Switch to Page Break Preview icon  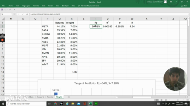click(x=166, y=100)
